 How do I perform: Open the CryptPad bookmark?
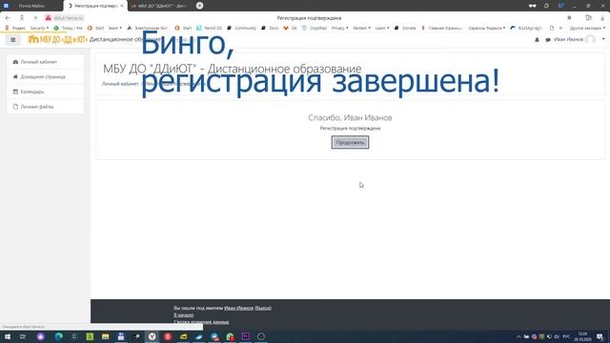(x=315, y=28)
